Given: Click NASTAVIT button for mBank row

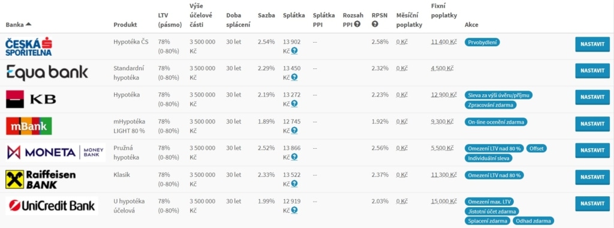Looking at the screenshot, I should [x=592, y=124].
